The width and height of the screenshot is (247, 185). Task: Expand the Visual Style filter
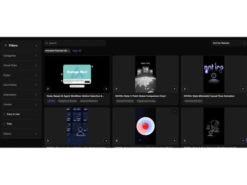tap(20, 66)
